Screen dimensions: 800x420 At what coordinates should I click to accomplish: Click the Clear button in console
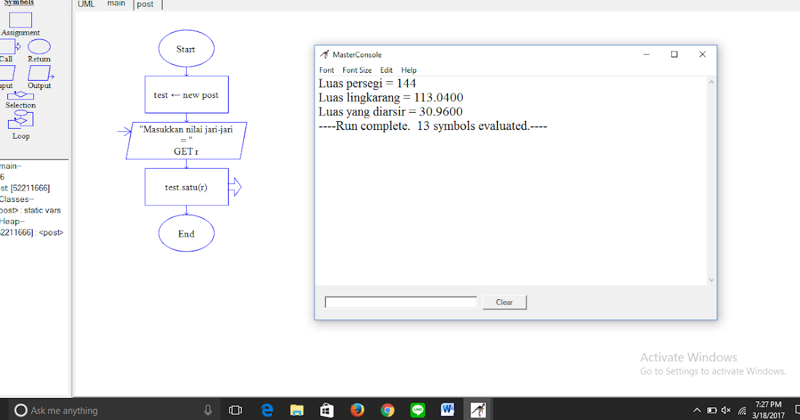point(505,303)
